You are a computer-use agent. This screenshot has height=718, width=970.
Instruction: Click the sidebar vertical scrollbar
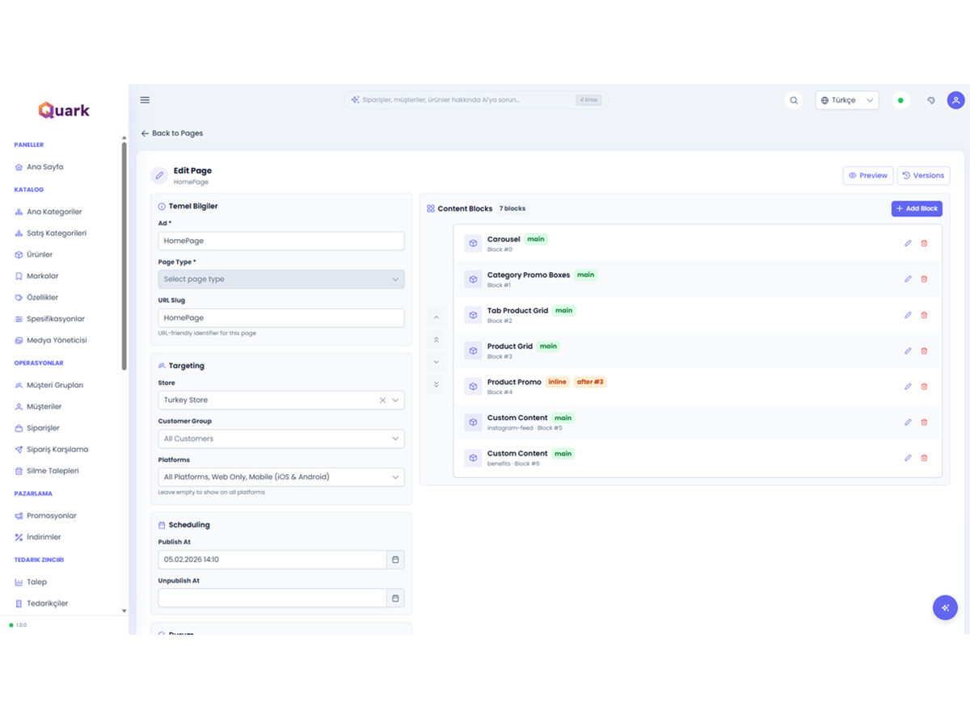coord(124,254)
